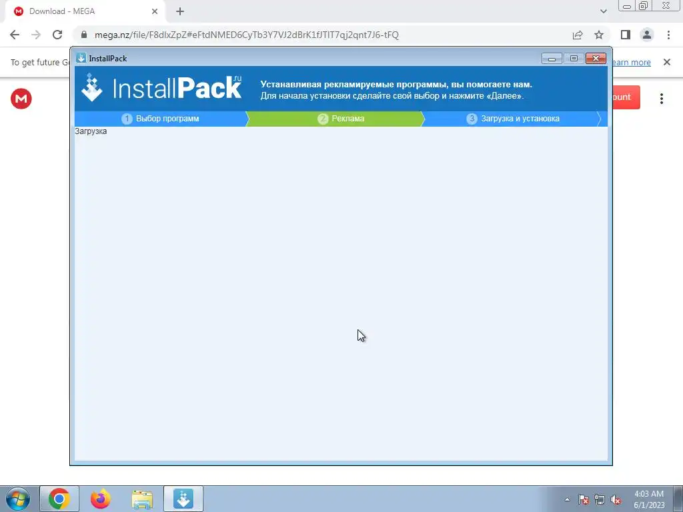Go forward in Chrome browser
Image resolution: width=683 pixels, height=512 pixels.
(x=36, y=35)
